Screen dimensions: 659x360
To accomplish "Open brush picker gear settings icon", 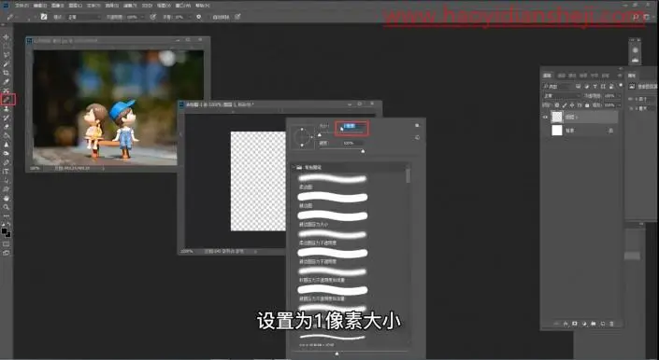I will [417, 125].
